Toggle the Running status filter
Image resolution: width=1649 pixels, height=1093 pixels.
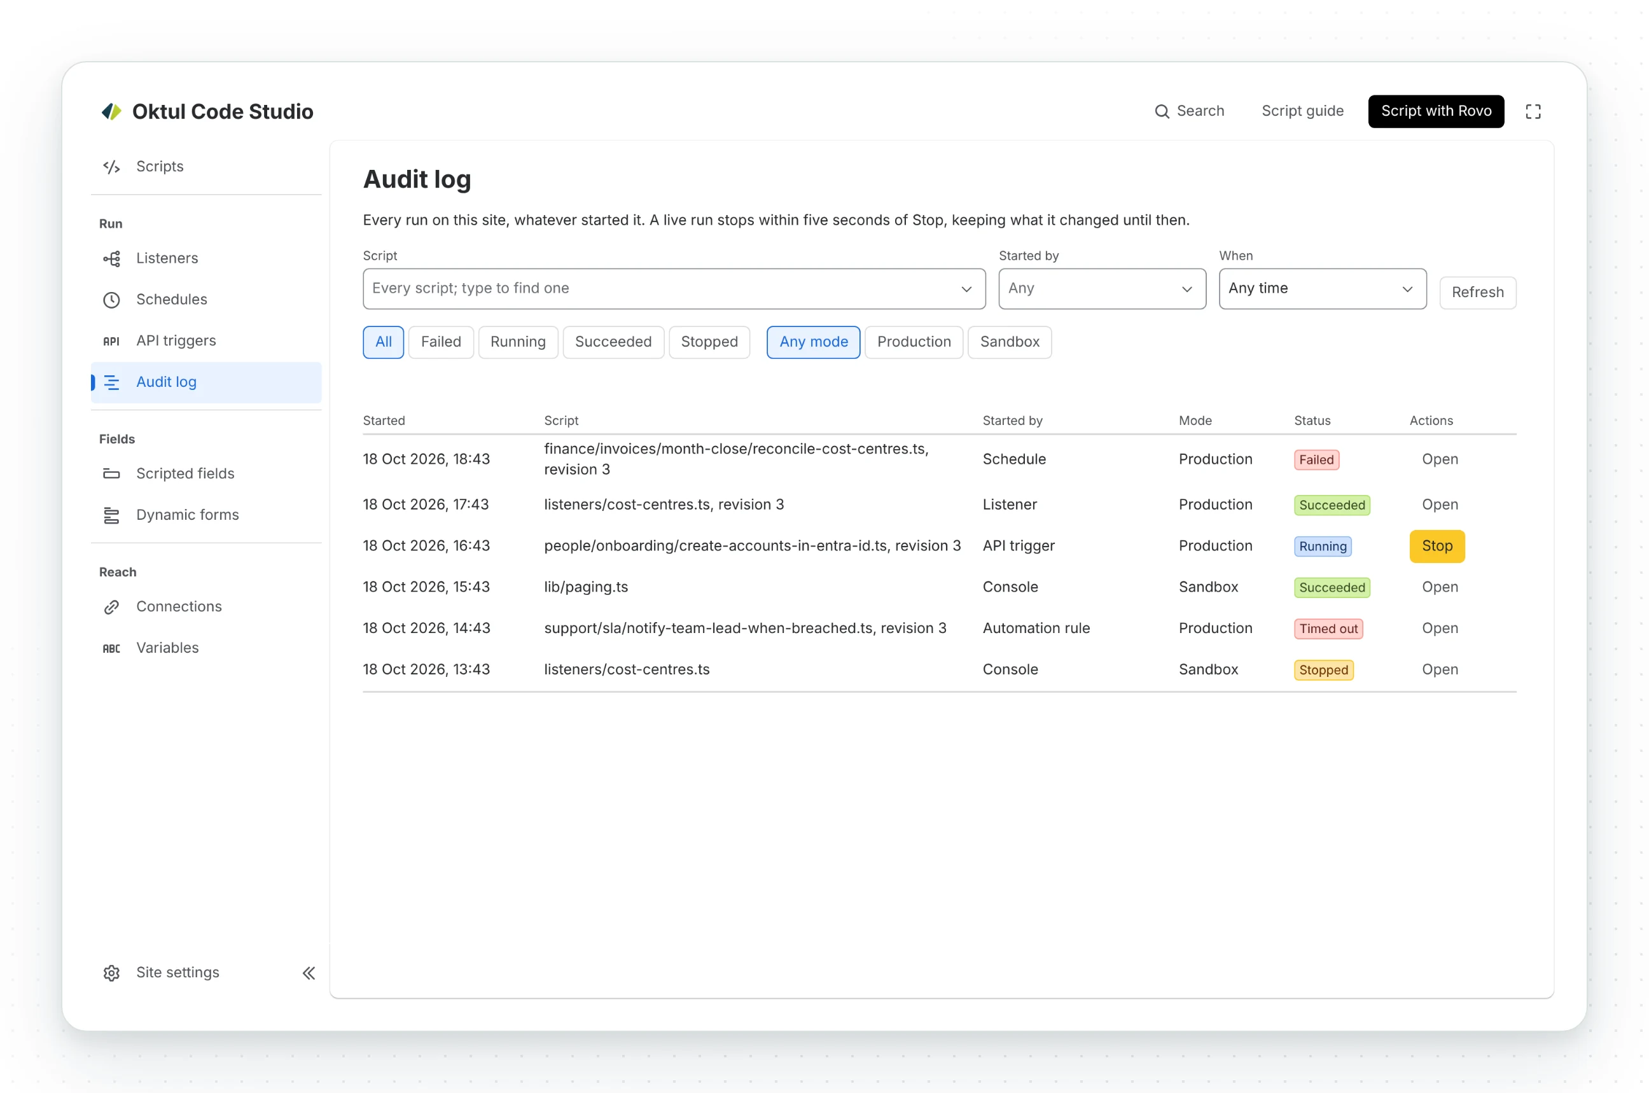pyautogui.click(x=518, y=342)
